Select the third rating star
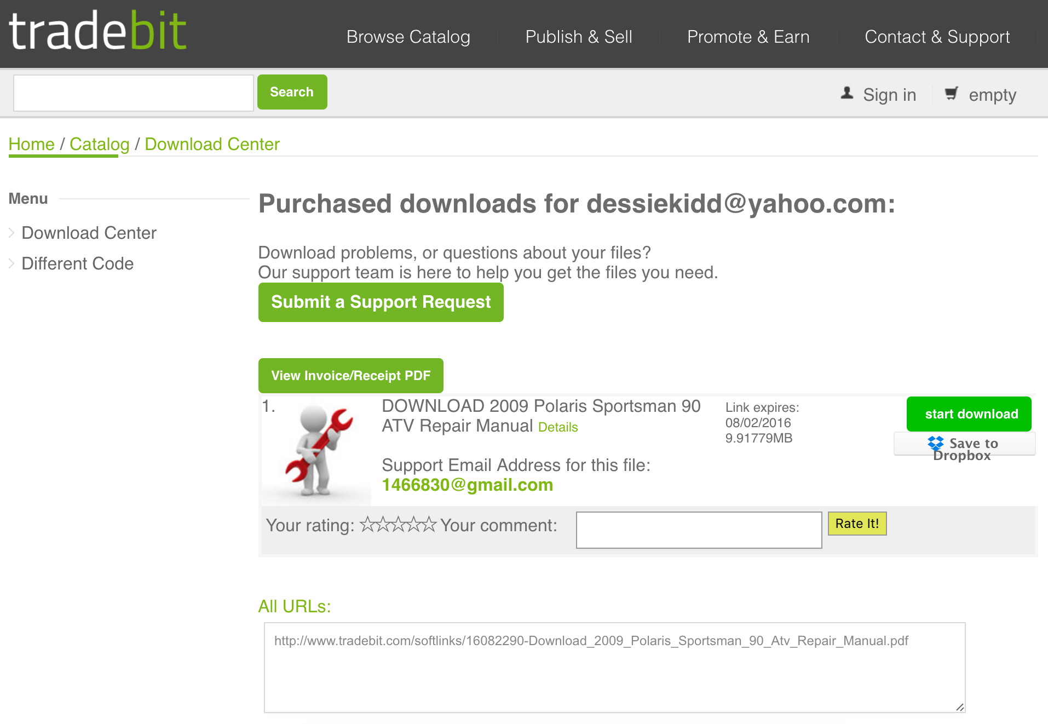This screenshot has height=724, width=1048. point(398,524)
